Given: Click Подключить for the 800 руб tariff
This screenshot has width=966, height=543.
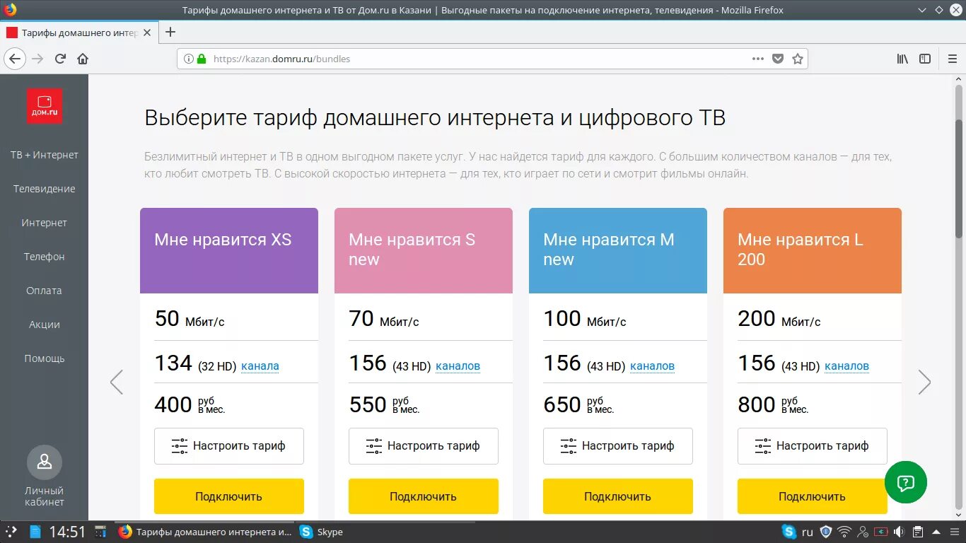Looking at the screenshot, I should tap(813, 496).
